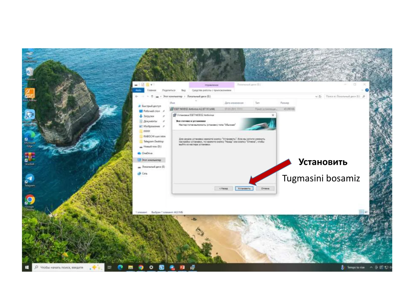Screen dimensions: 407x305
Task: Sort by the Размер column header
Action: point(285,103)
